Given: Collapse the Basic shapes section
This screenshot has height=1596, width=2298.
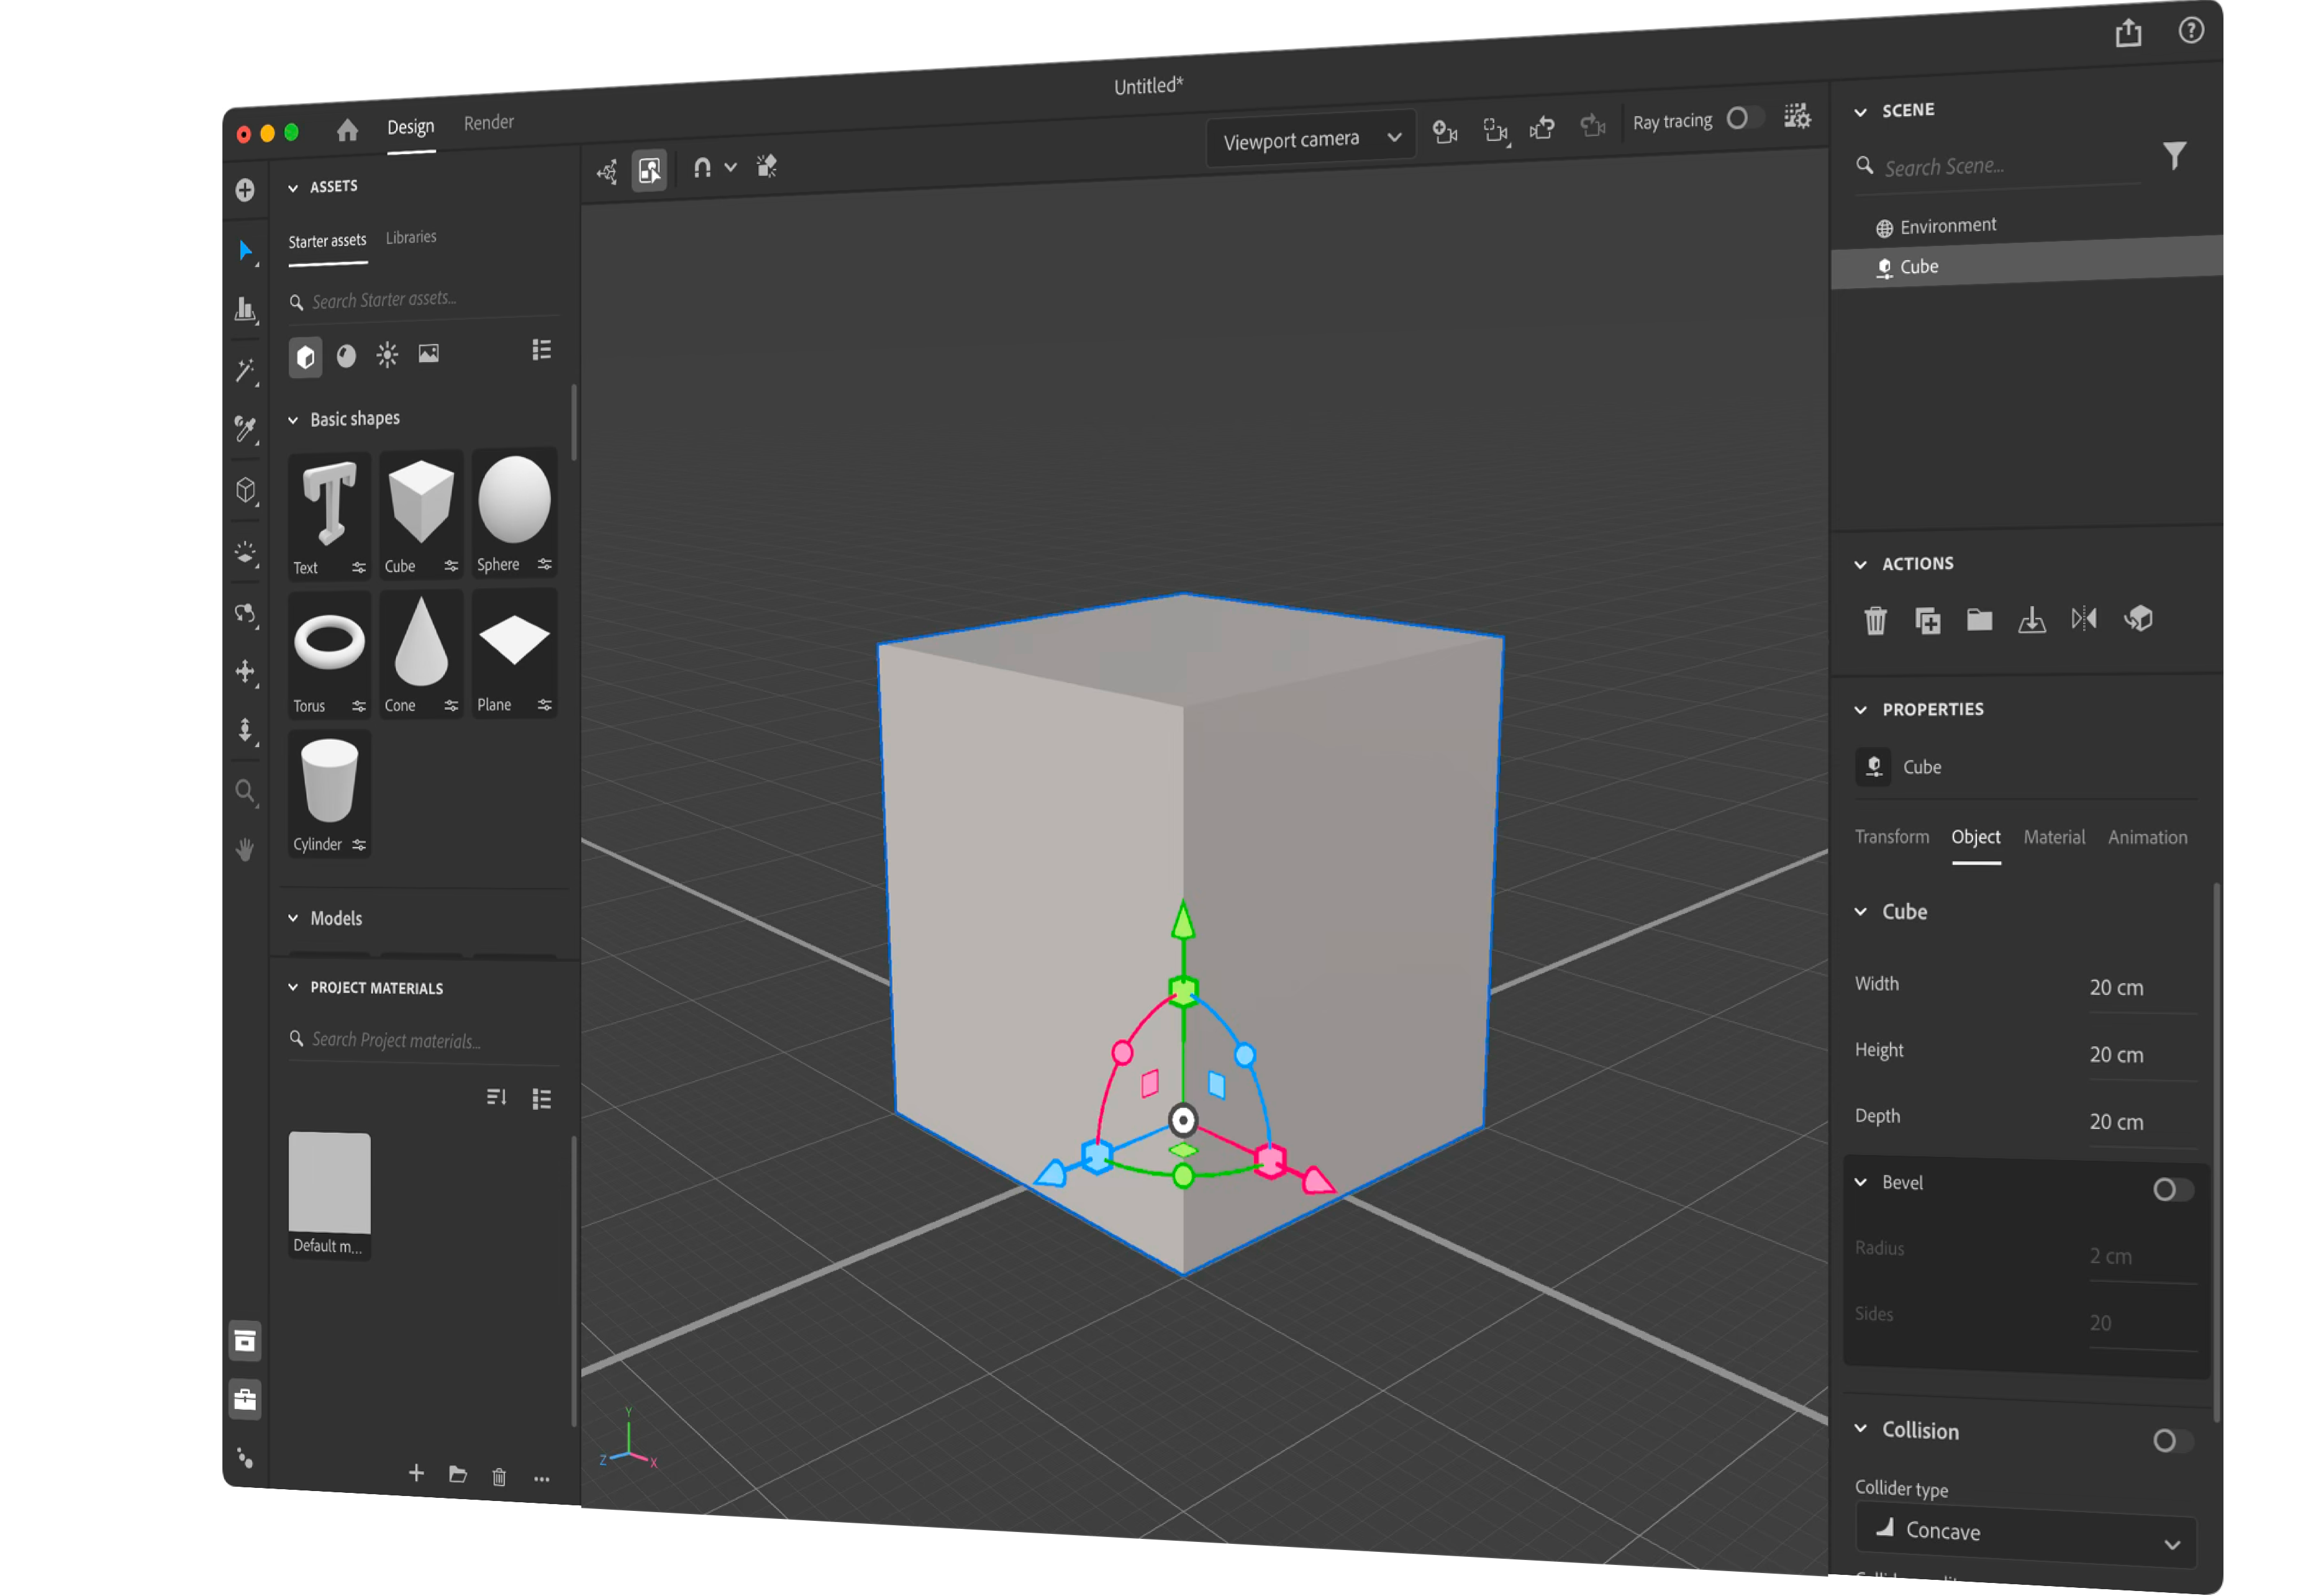Looking at the screenshot, I should 293,420.
